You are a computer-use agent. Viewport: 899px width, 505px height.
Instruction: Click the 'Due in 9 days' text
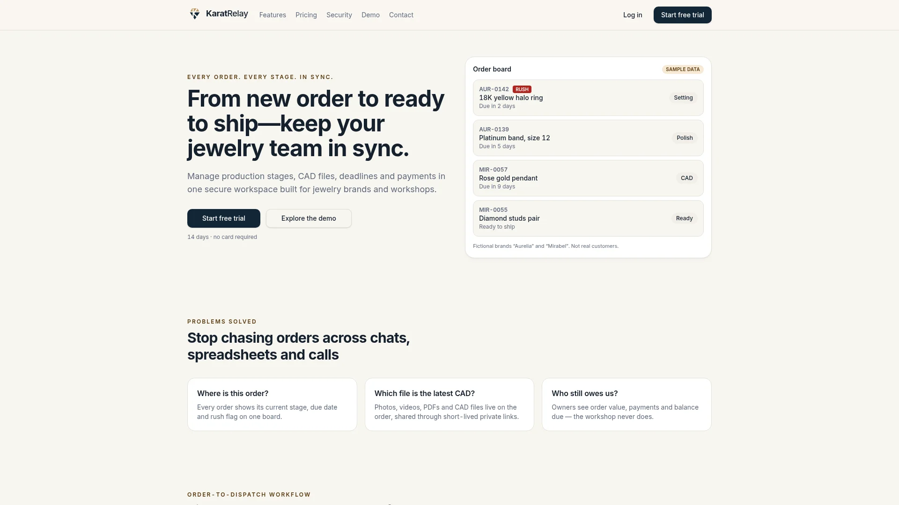[497, 187]
